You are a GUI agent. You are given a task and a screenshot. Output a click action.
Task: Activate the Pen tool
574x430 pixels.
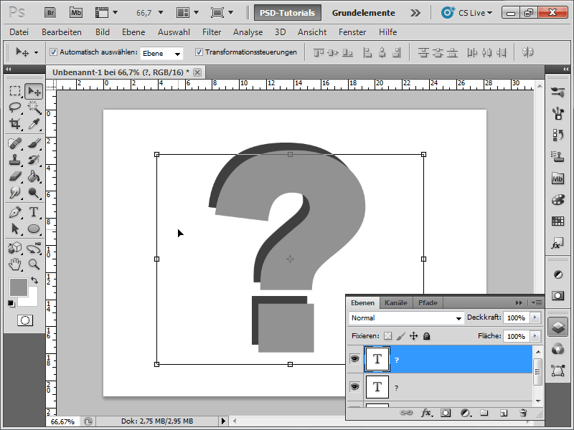[15, 212]
